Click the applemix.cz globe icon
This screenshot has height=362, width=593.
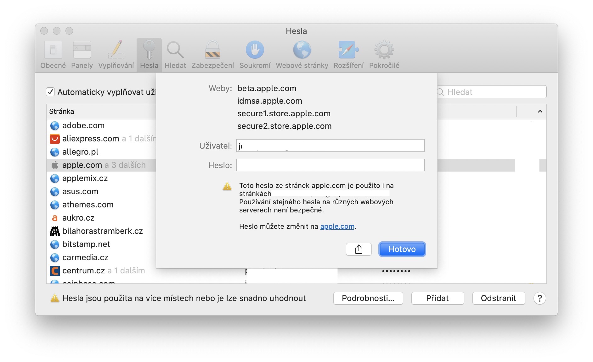click(55, 178)
